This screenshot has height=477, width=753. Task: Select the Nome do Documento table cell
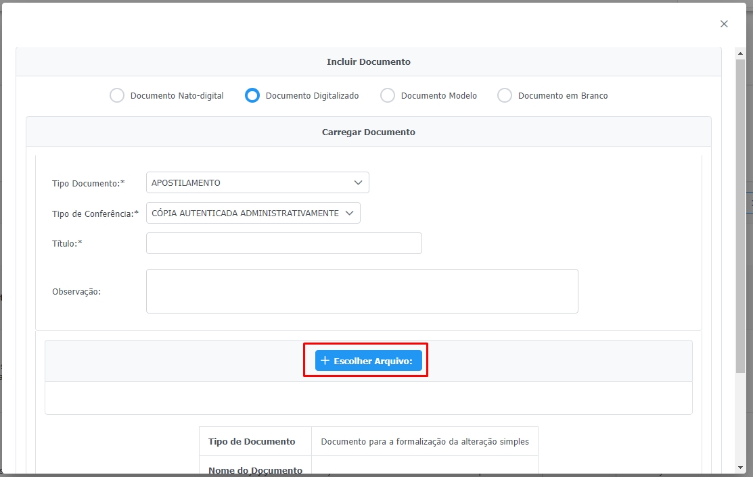tap(255, 470)
